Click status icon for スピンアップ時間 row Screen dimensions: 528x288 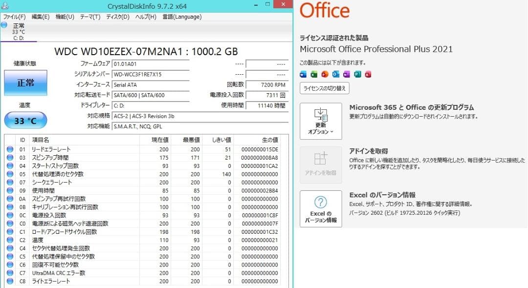point(10,158)
